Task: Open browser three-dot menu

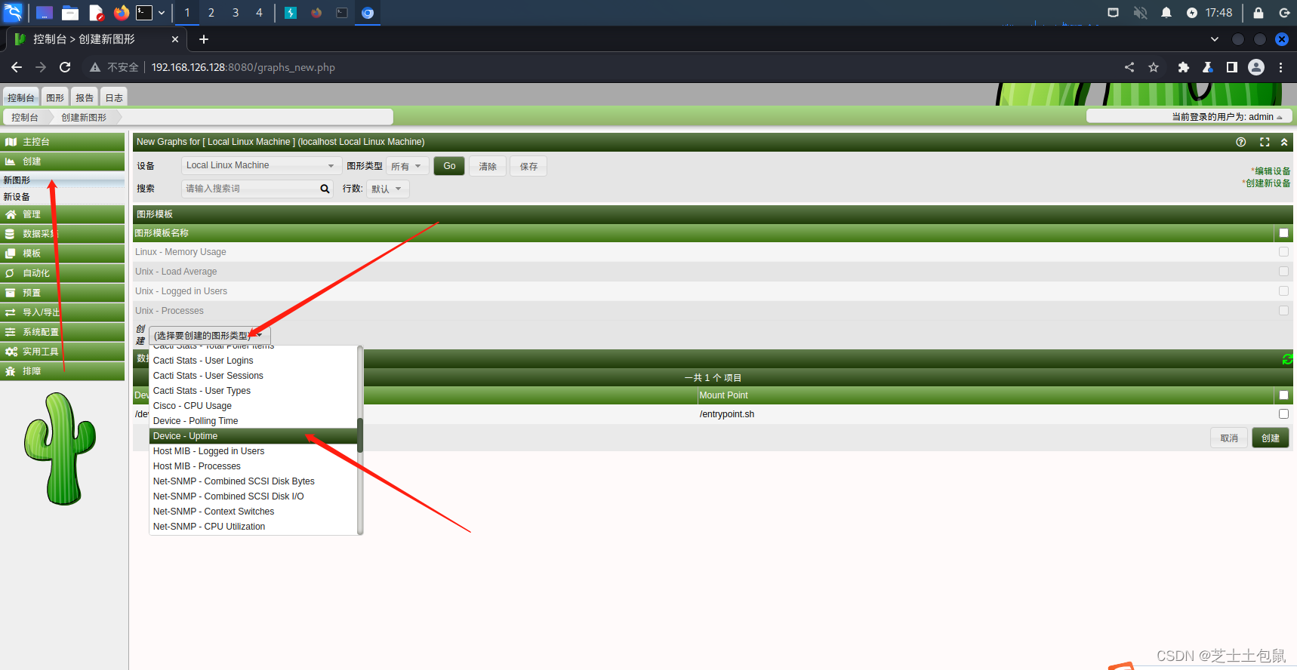Action: point(1281,67)
